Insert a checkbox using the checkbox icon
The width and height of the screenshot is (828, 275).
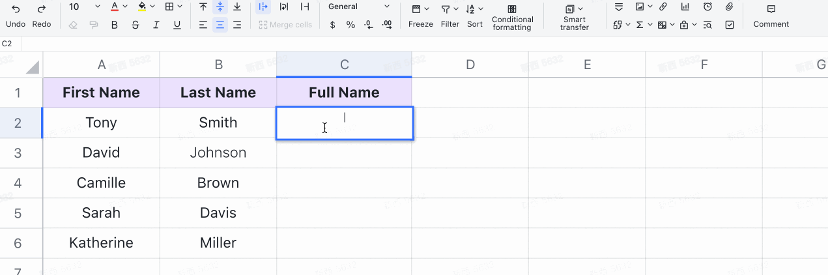729,25
